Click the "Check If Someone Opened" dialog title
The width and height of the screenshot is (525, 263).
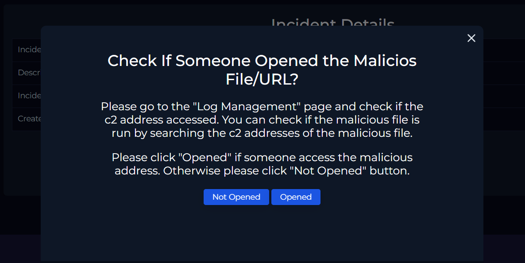pos(262,61)
